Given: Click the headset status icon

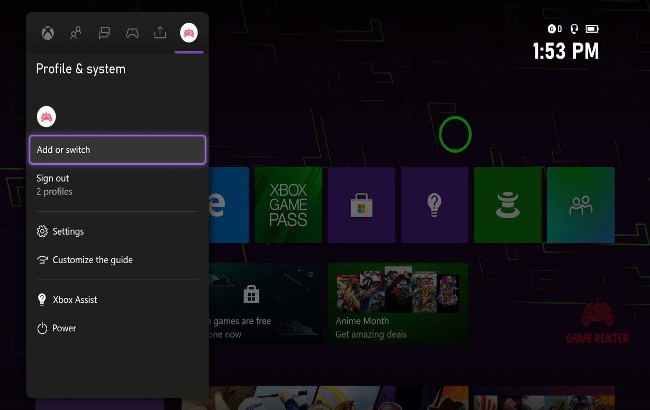Looking at the screenshot, I should [574, 29].
